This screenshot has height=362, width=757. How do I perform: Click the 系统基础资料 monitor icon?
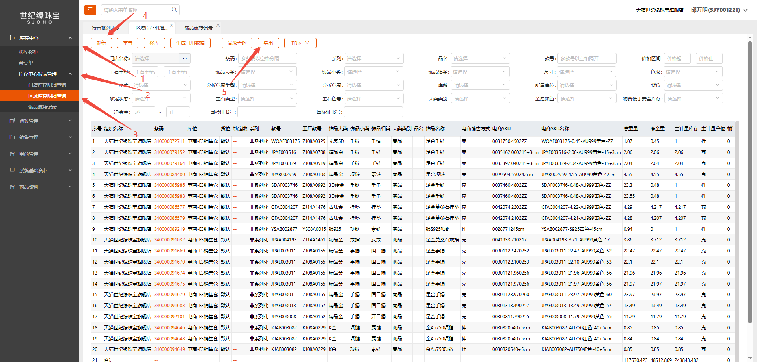(x=12, y=170)
